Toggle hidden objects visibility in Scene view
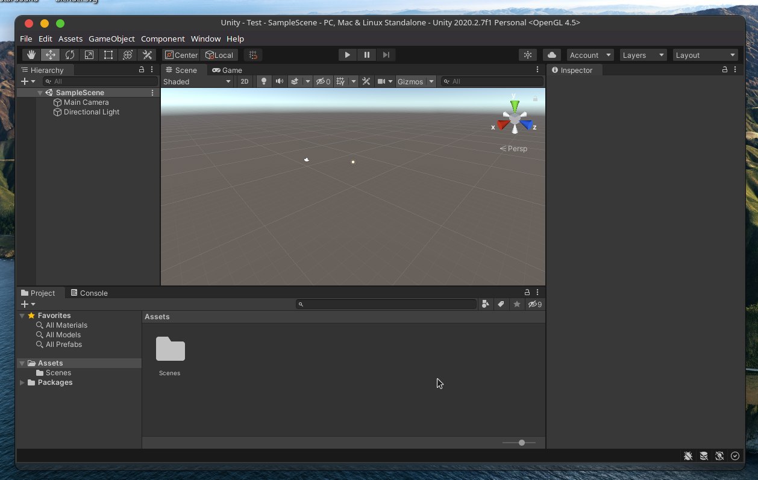The height and width of the screenshot is (480, 758). point(324,81)
